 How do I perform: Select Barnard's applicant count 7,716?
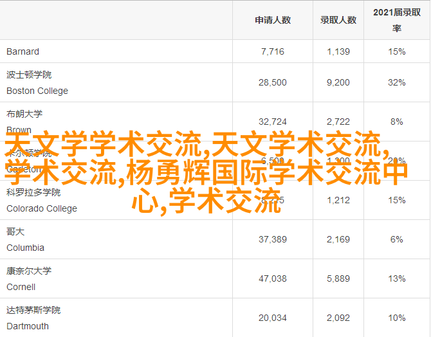click(x=273, y=51)
